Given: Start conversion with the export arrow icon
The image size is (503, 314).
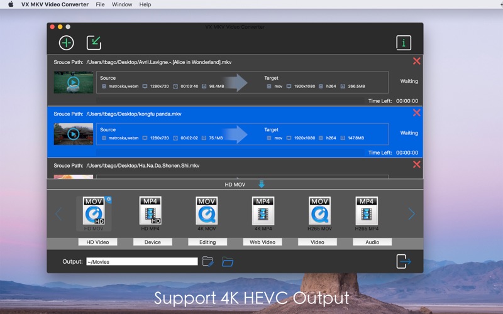Looking at the screenshot, I should coord(404,261).
